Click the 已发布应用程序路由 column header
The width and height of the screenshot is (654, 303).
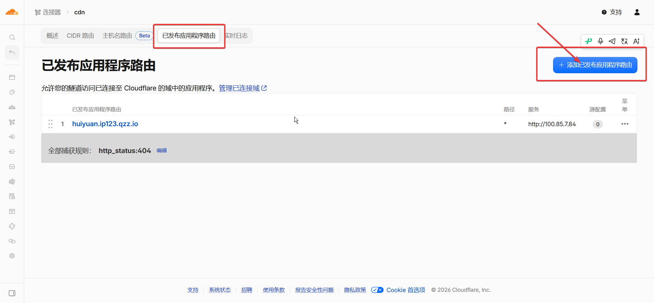click(x=97, y=110)
